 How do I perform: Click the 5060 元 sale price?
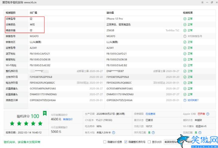tap(56, 132)
